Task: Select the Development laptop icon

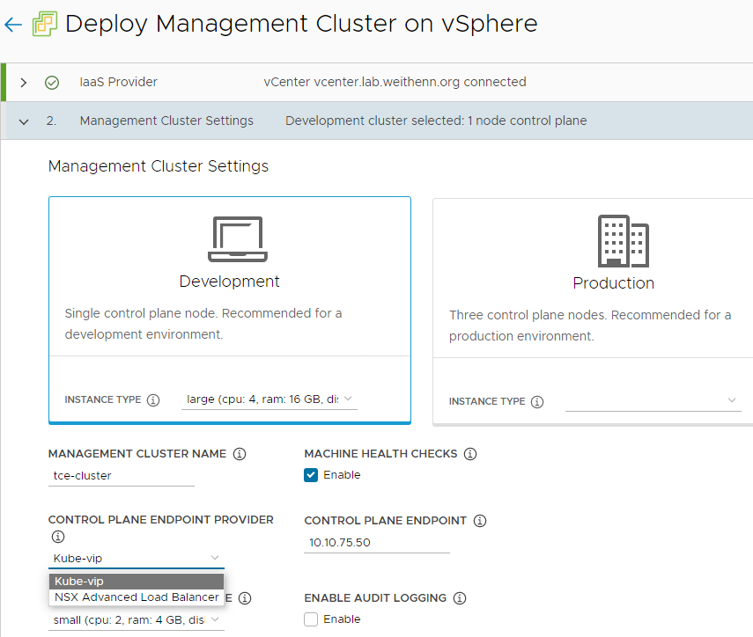Action: [x=238, y=239]
